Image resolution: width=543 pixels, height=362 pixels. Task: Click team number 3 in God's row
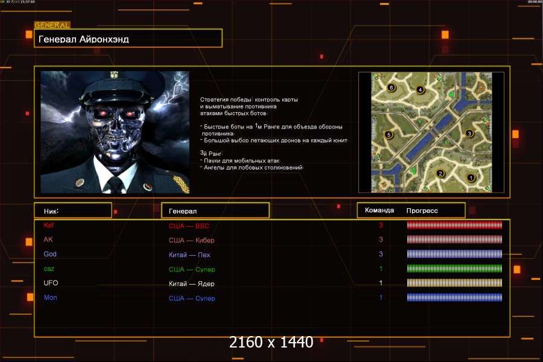point(381,254)
